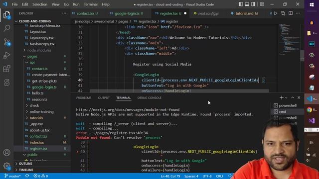Open errors and warnings count in status bar
The width and height of the screenshot is (319, 179).
tap(41, 176)
